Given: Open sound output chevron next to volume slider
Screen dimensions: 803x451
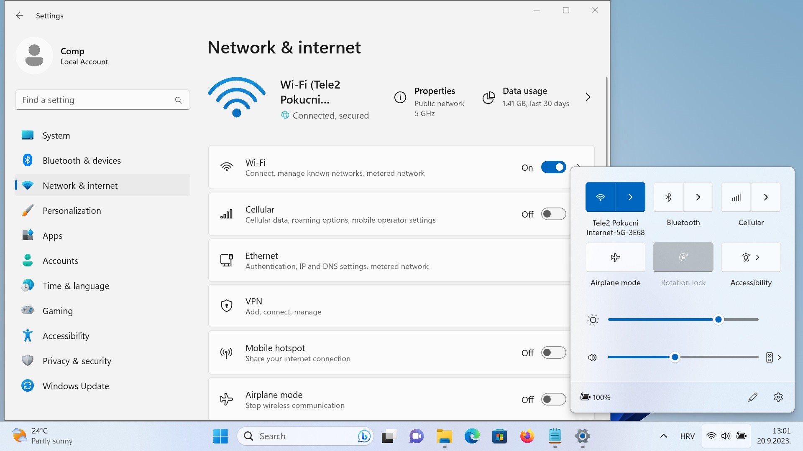Looking at the screenshot, I should [x=779, y=357].
